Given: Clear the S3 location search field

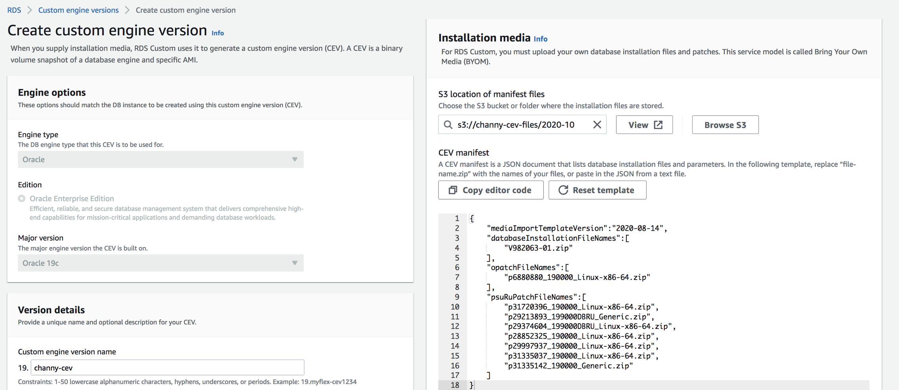Looking at the screenshot, I should pyautogui.click(x=597, y=124).
